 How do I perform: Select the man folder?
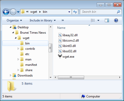[x=28, y=59]
